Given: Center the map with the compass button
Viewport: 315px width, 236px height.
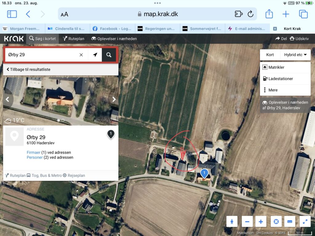Looking at the screenshot, I should coord(276,221).
